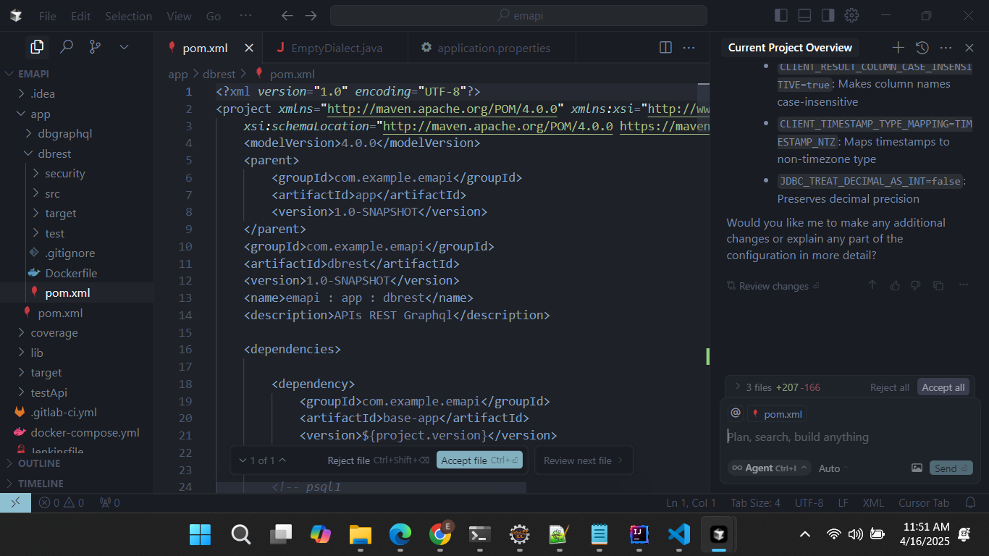Open remote window status icon
The height and width of the screenshot is (556, 989).
coord(15,502)
